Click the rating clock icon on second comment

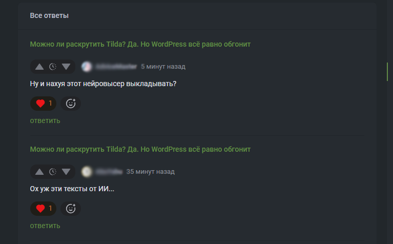pyautogui.click(x=53, y=172)
